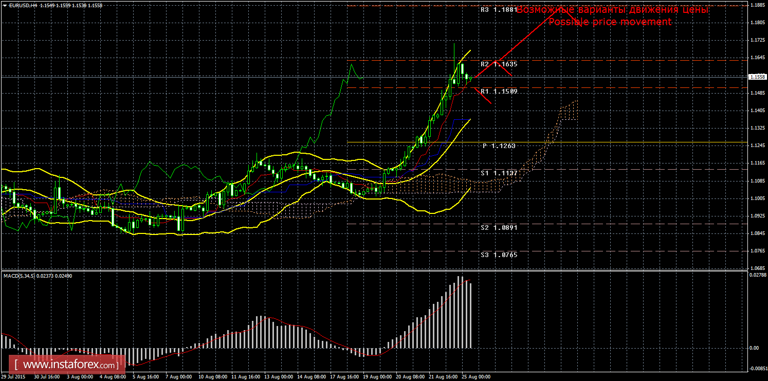Open the www.instaforex.com watermark link

coord(70,365)
